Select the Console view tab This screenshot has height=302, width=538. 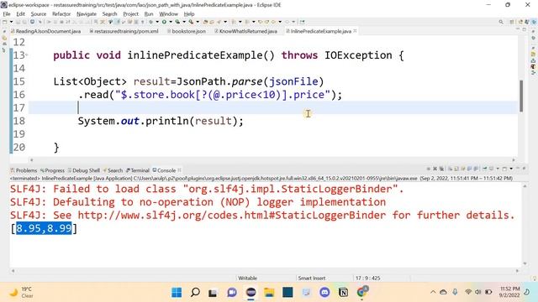pos(165,170)
